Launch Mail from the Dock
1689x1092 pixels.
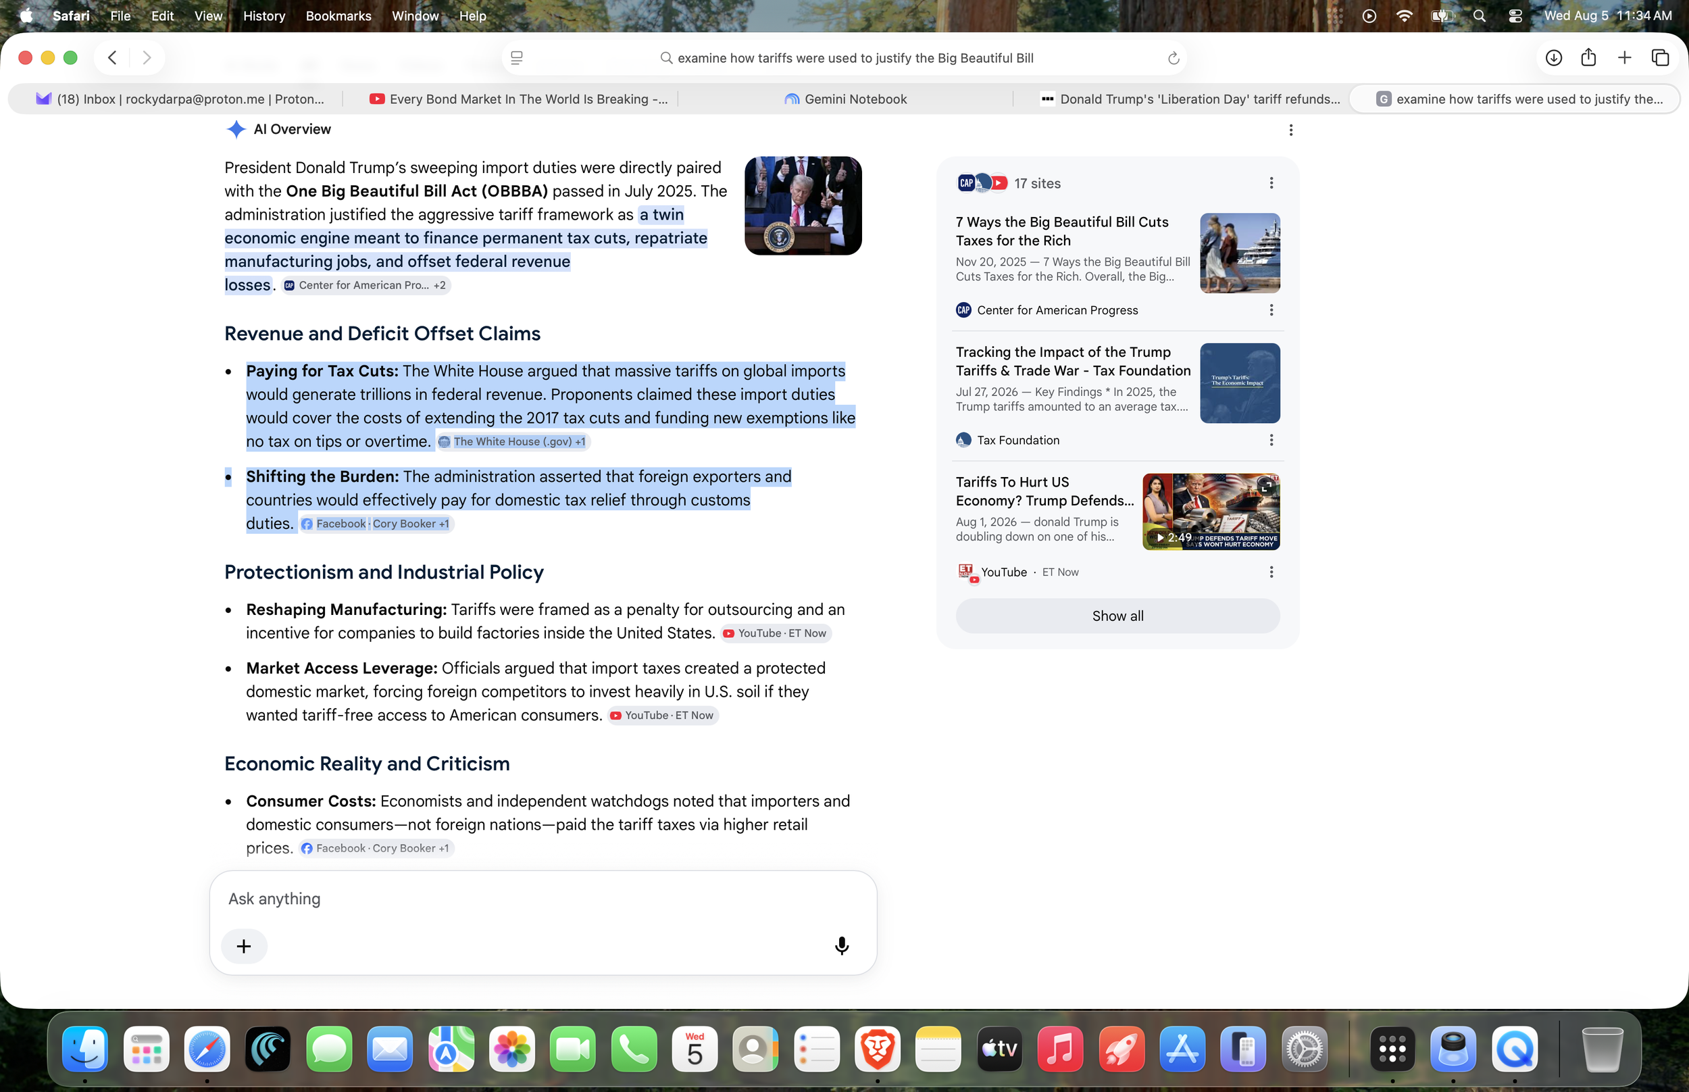click(390, 1048)
